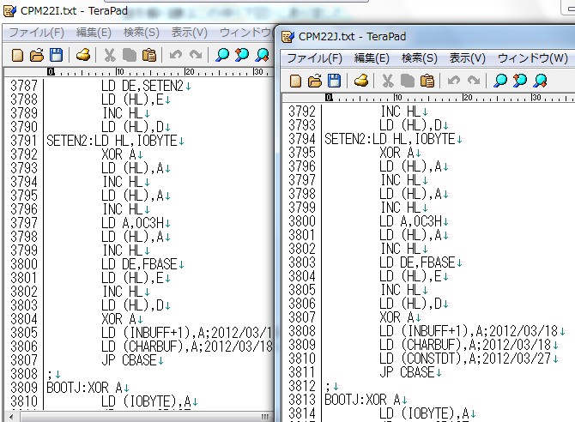Click Save floppy icon in CPM22J window
The height and width of the screenshot is (422, 575).
pyautogui.click(x=334, y=81)
